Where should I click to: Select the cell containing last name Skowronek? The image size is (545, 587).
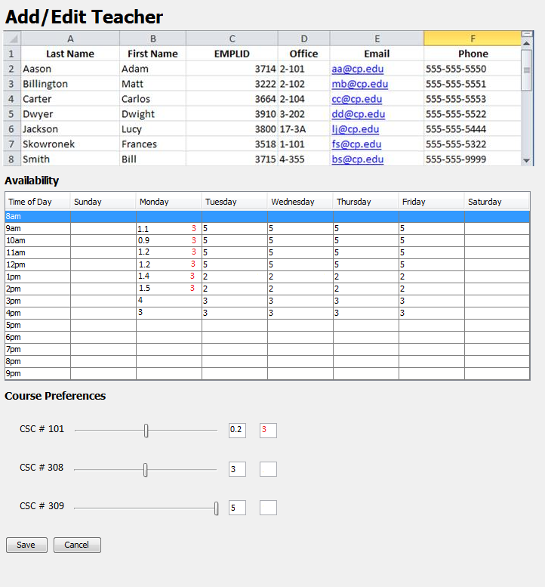tap(69, 144)
